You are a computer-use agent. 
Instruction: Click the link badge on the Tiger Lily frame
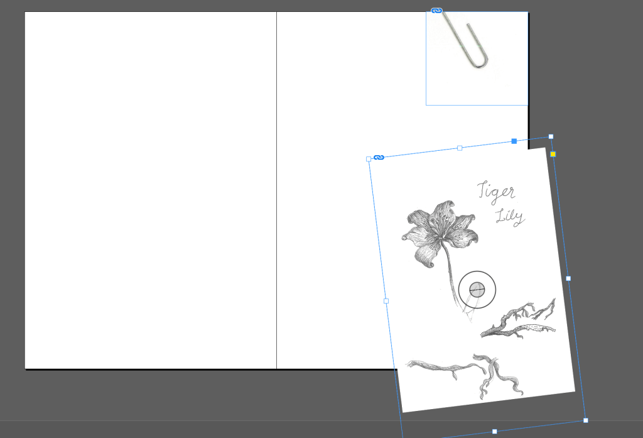379,157
